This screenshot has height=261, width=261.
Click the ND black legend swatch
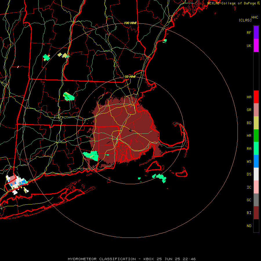tap(256, 226)
